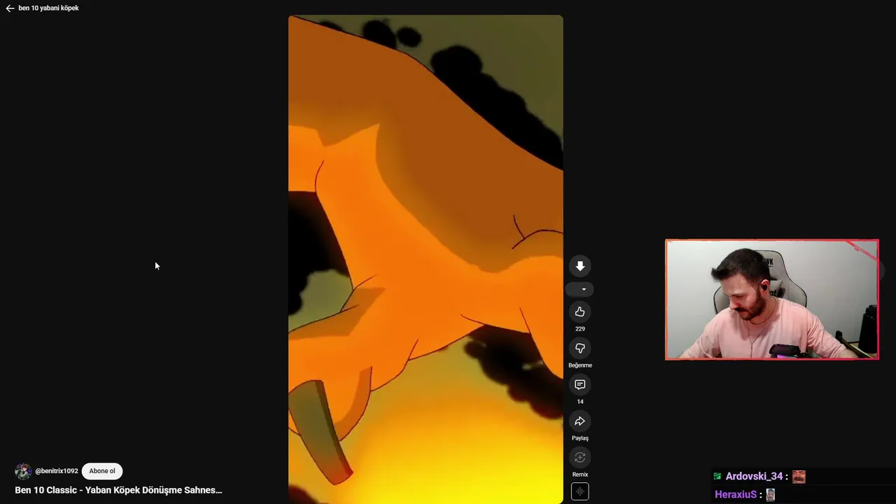Click the benitrix1092 channel avatar
The image size is (896, 504).
coord(23,471)
